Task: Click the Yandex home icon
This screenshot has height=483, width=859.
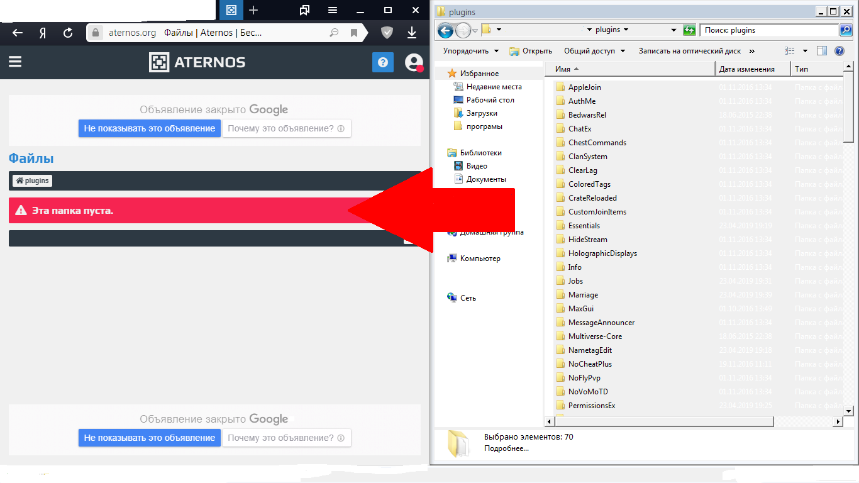Action: [x=43, y=33]
